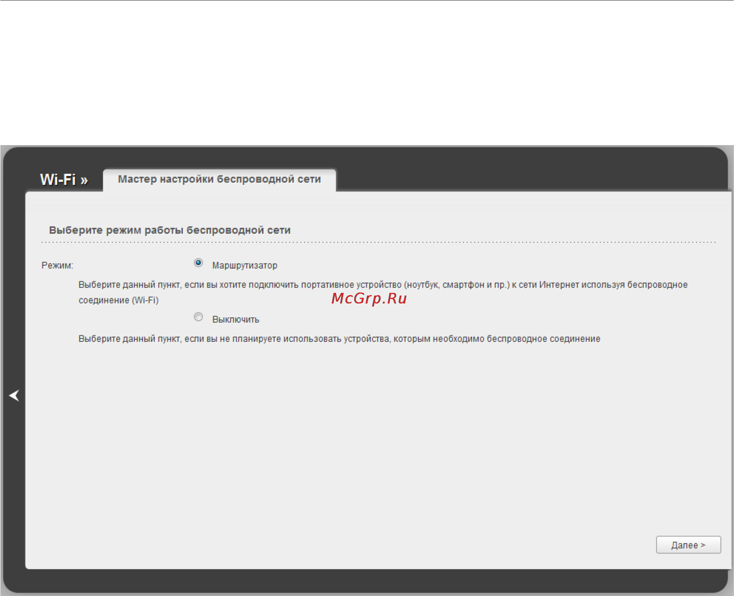The image size is (734, 596).
Task: Click the Далее > button
Action: click(688, 545)
